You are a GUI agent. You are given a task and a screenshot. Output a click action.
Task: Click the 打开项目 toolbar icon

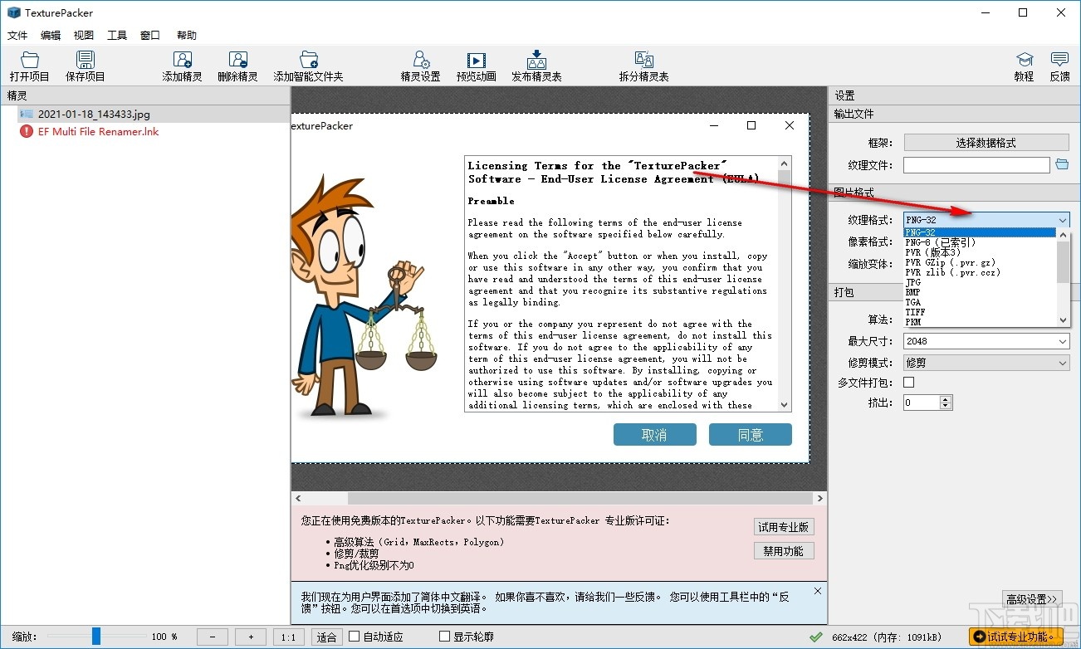30,66
